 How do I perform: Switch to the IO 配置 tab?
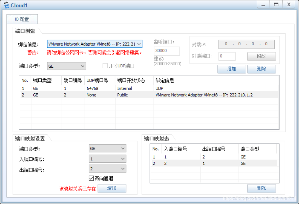click(x=22, y=19)
